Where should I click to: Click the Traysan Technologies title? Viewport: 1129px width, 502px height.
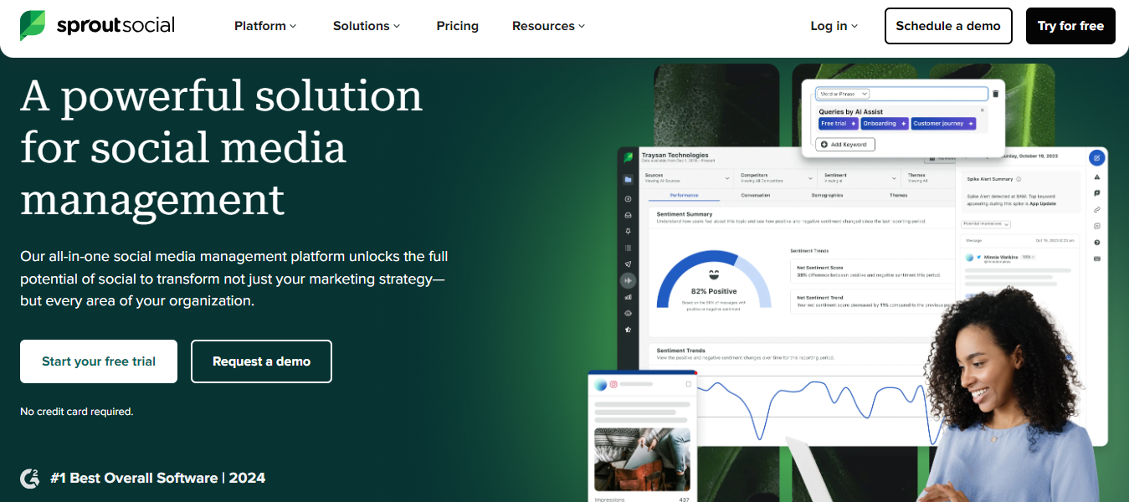[675, 155]
